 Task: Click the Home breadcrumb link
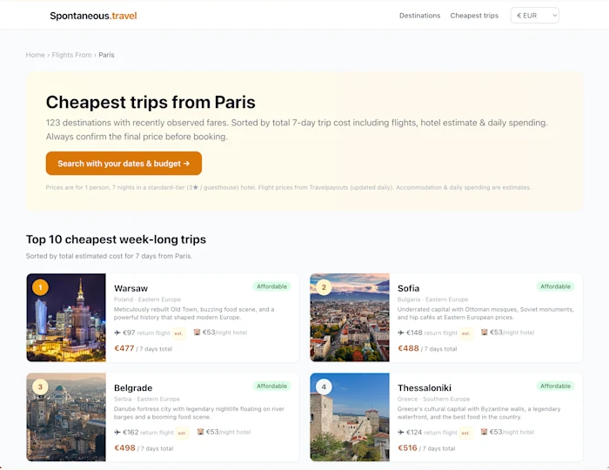pyautogui.click(x=36, y=55)
